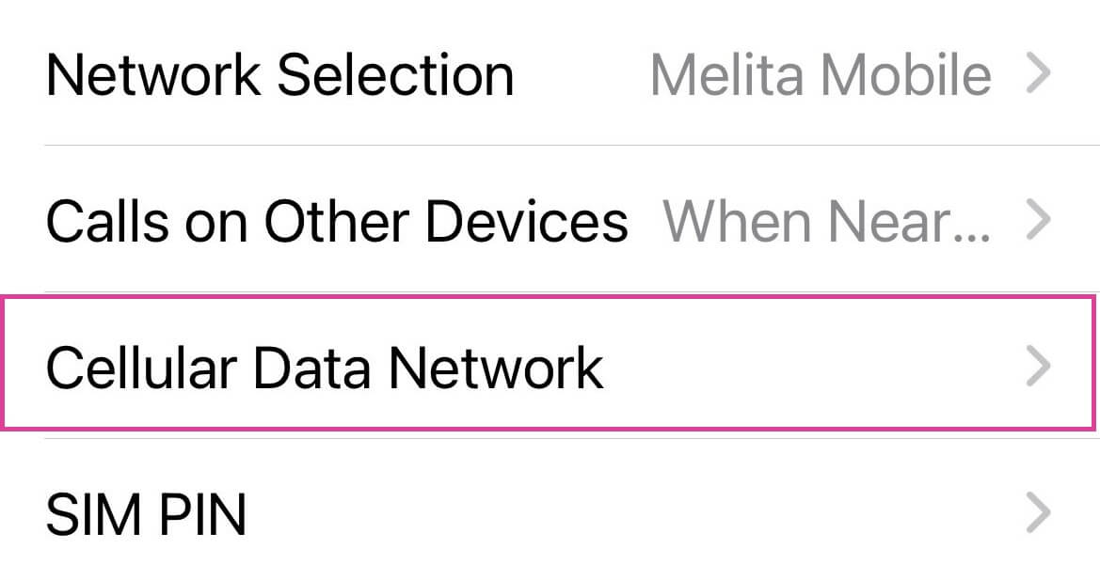Tap the SIM PIN label text
This screenshot has width=1100, height=580.
pyautogui.click(x=146, y=513)
